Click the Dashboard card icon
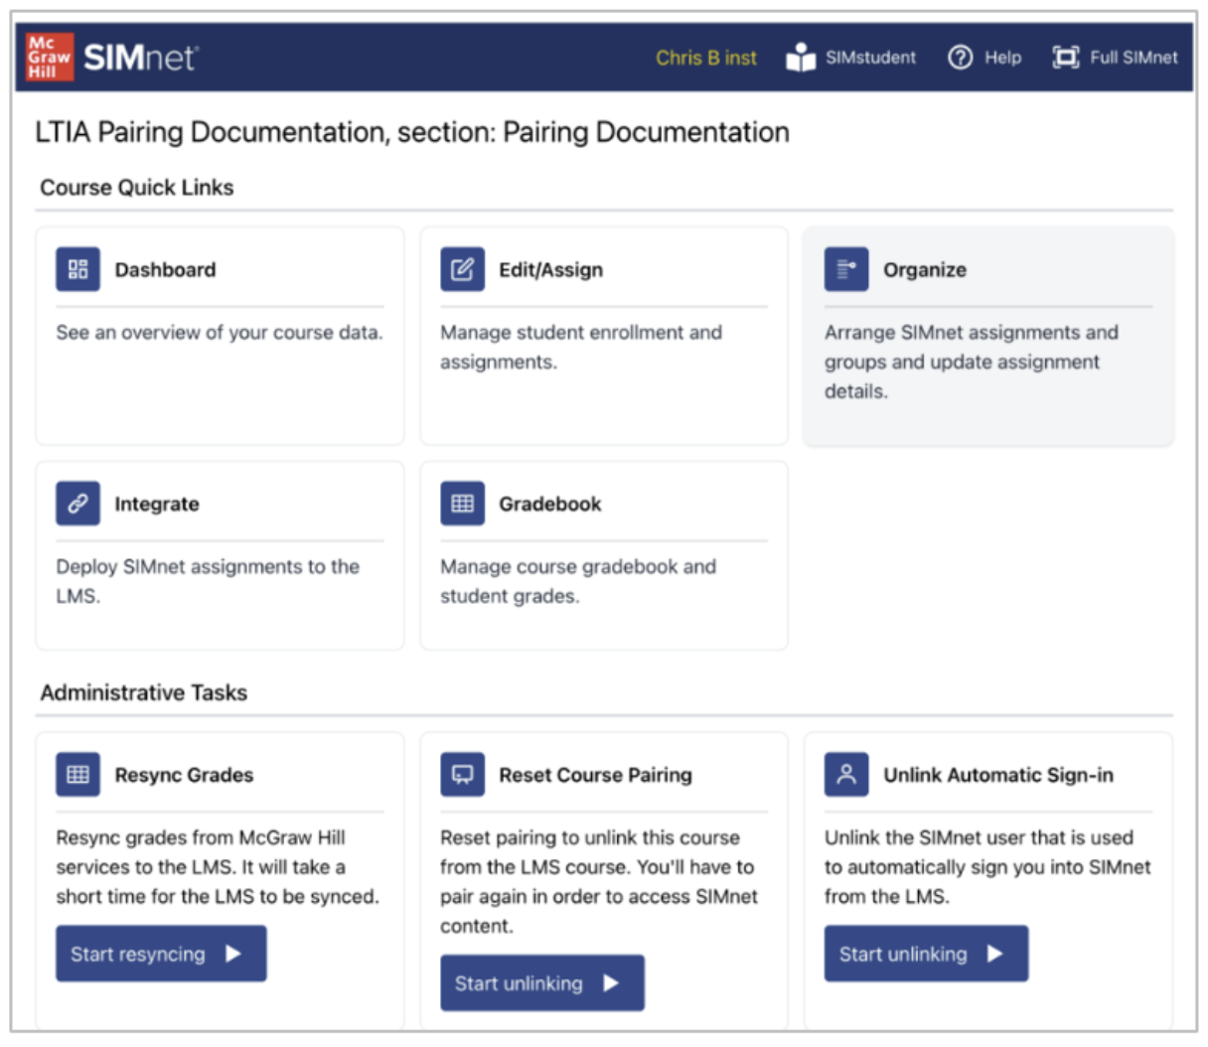Viewport: 1208px width, 1047px height. pos(77,269)
